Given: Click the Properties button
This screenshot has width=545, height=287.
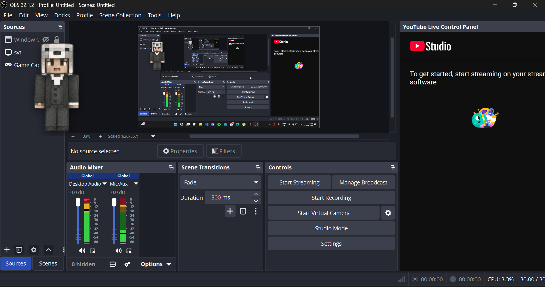Looking at the screenshot, I should coord(180,151).
